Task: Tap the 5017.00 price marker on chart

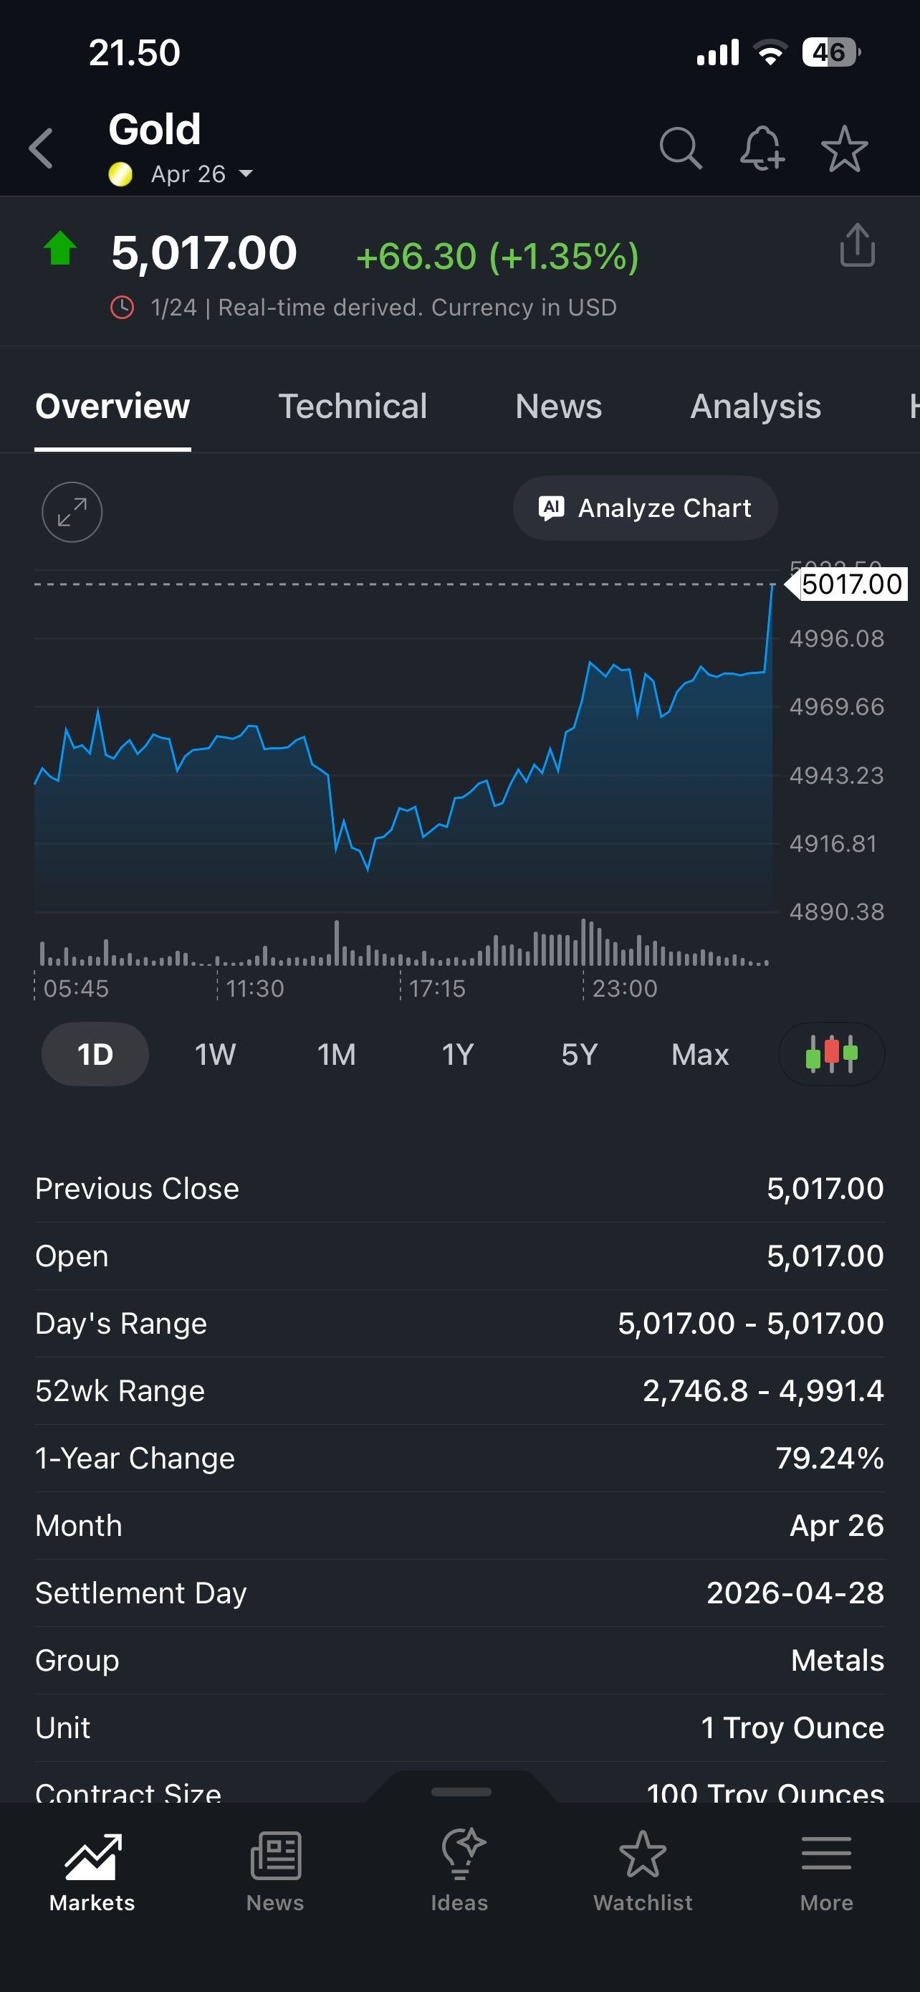Action: [x=850, y=584]
